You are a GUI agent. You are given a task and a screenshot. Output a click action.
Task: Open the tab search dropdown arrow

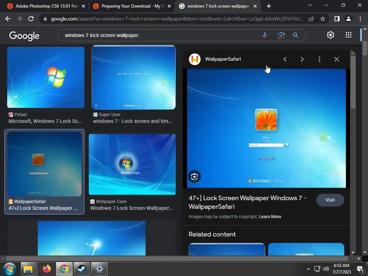coord(310,5)
